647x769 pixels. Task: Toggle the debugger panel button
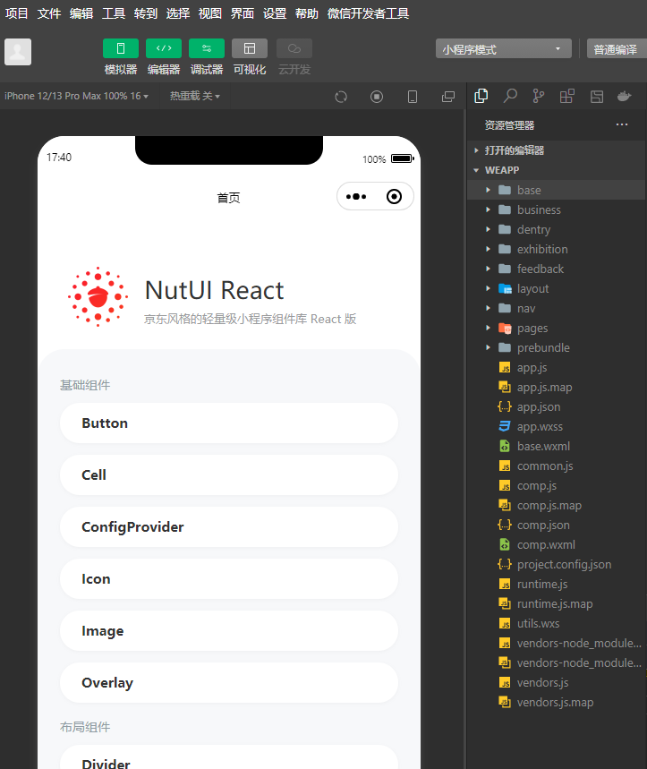[x=207, y=48]
